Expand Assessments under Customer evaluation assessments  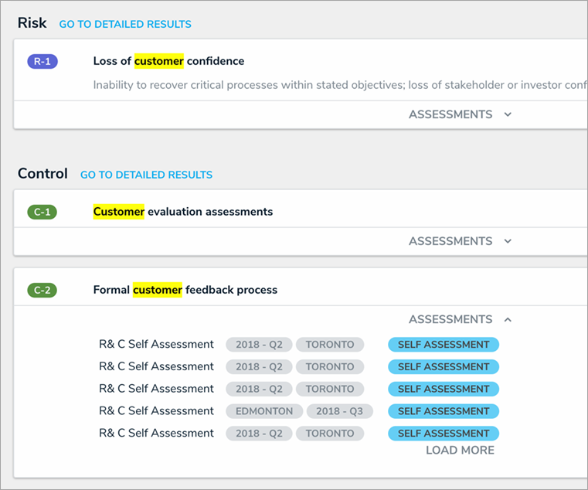click(461, 241)
